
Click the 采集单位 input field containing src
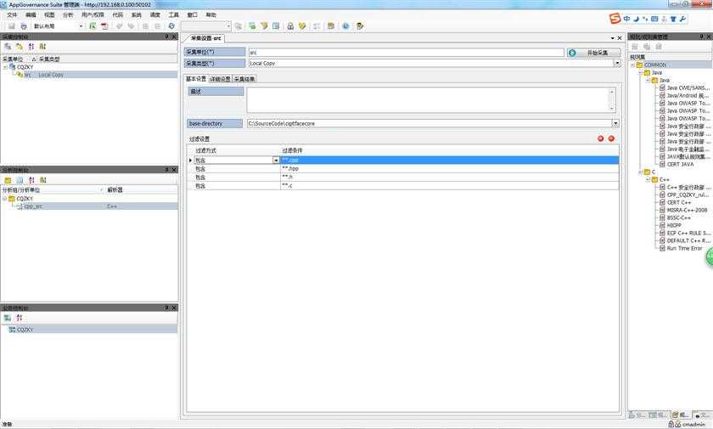coord(406,53)
